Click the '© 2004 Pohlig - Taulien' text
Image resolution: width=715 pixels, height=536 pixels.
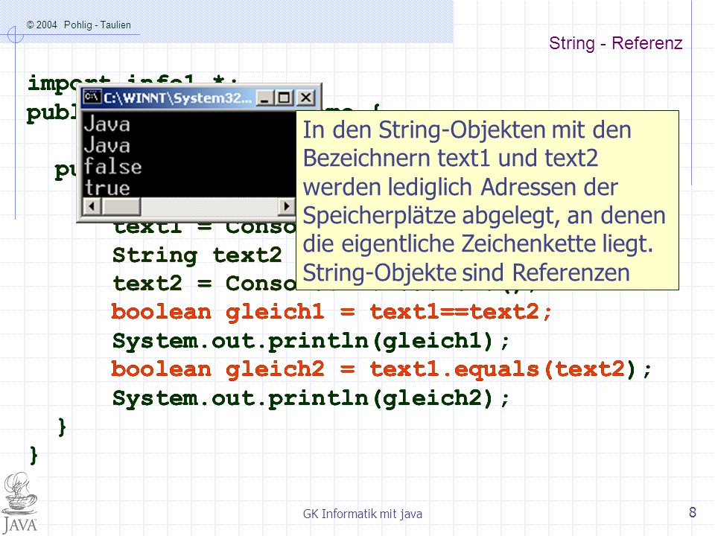coord(78,25)
